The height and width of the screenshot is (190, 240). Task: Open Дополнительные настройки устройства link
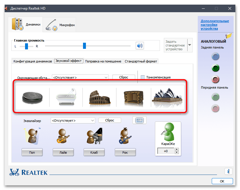click(215, 25)
